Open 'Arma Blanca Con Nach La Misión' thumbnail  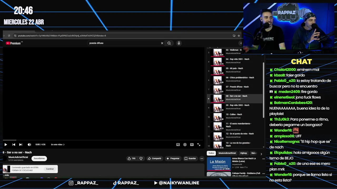219,164
